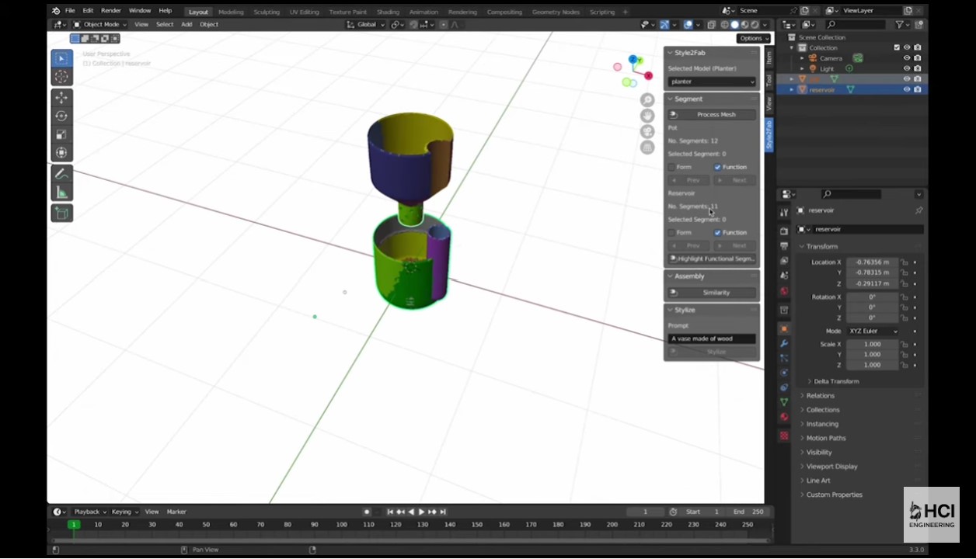Activate the Annotate tool
This screenshot has height=559, width=976.
click(x=61, y=174)
